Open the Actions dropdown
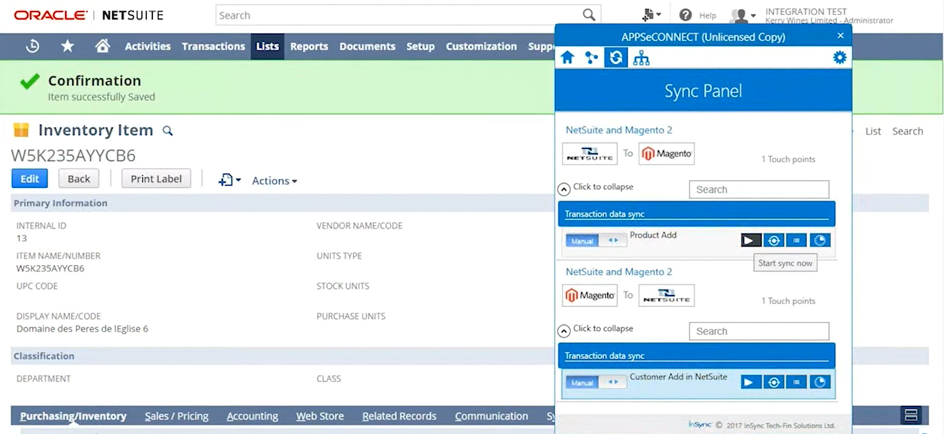The image size is (944, 434). click(275, 180)
